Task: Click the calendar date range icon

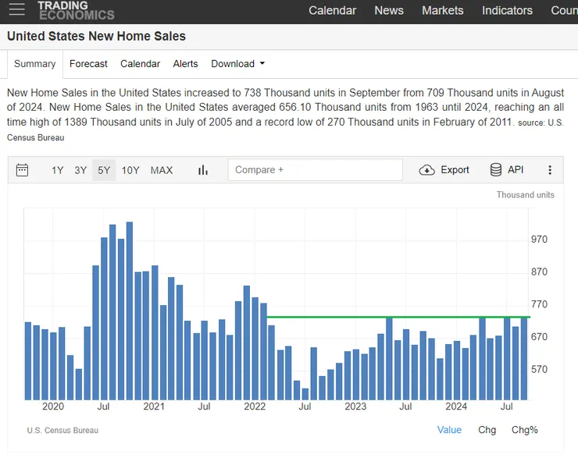Action: pyautogui.click(x=22, y=170)
